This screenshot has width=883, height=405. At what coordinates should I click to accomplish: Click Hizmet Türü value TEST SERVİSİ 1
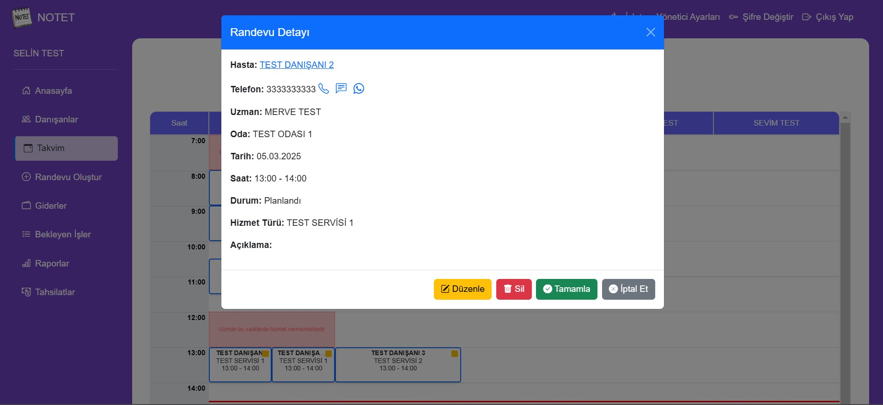coord(320,223)
